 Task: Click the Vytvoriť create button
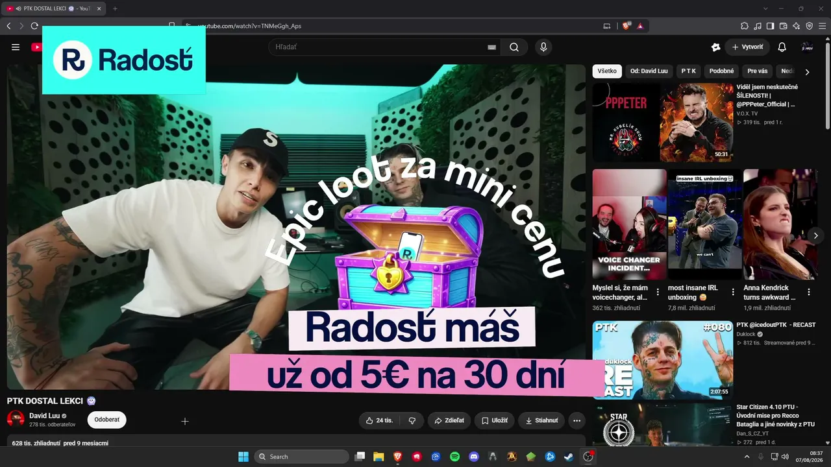(x=747, y=47)
